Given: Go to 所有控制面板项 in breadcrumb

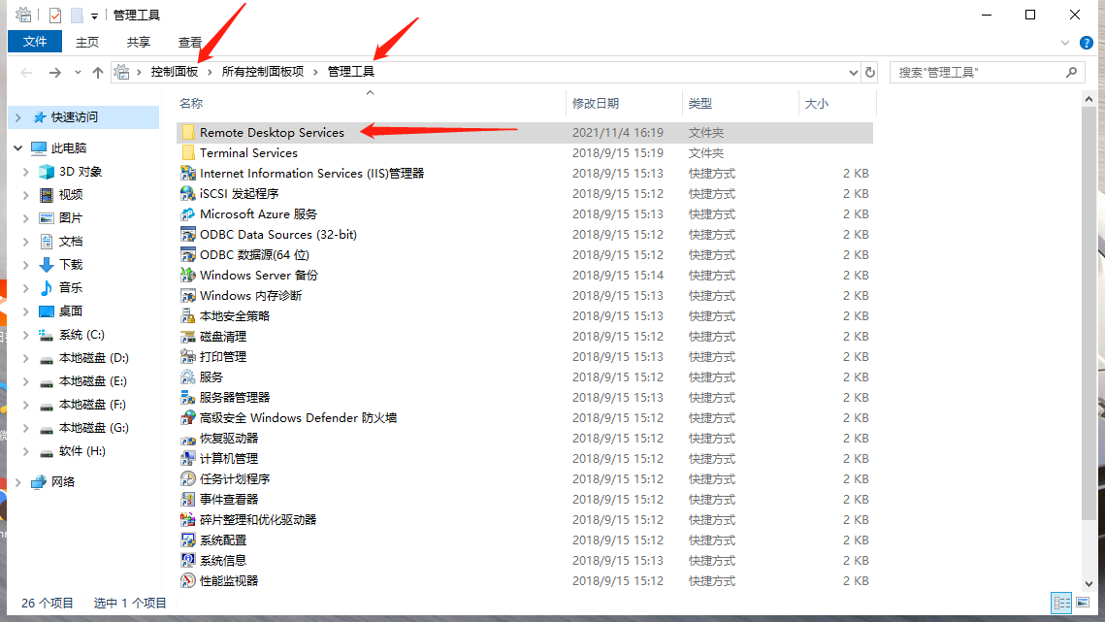Looking at the screenshot, I should click(x=263, y=72).
